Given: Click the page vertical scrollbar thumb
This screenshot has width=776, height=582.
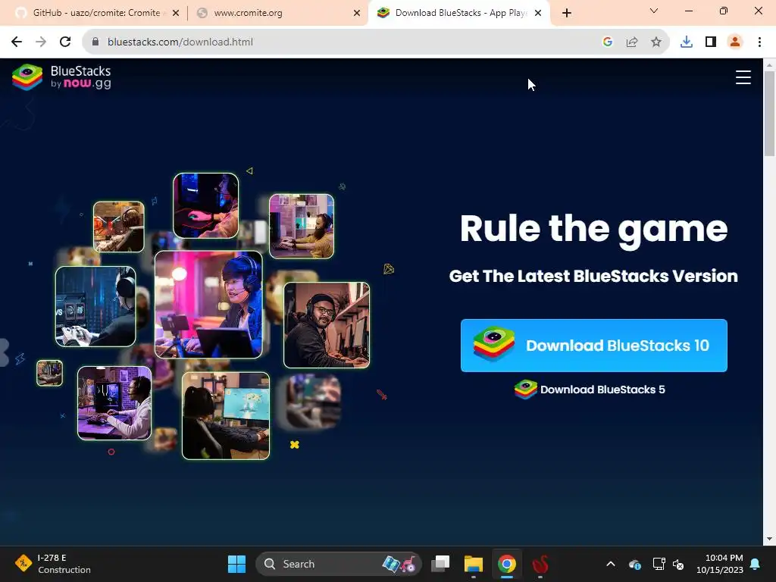Looking at the screenshot, I should [769, 114].
